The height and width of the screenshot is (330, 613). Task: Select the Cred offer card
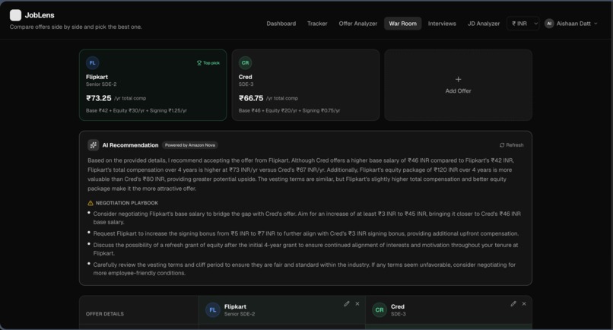[306, 85]
